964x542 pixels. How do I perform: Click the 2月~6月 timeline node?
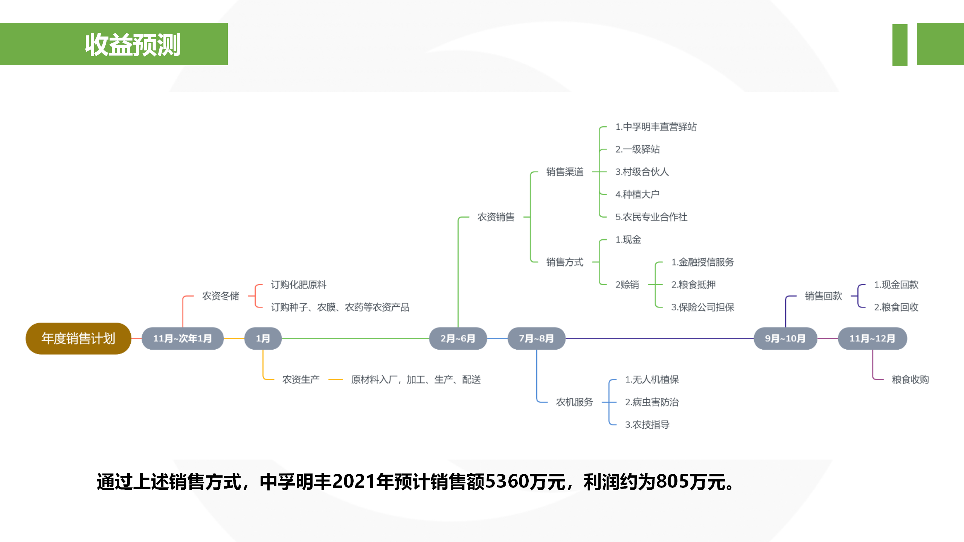(458, 338)
